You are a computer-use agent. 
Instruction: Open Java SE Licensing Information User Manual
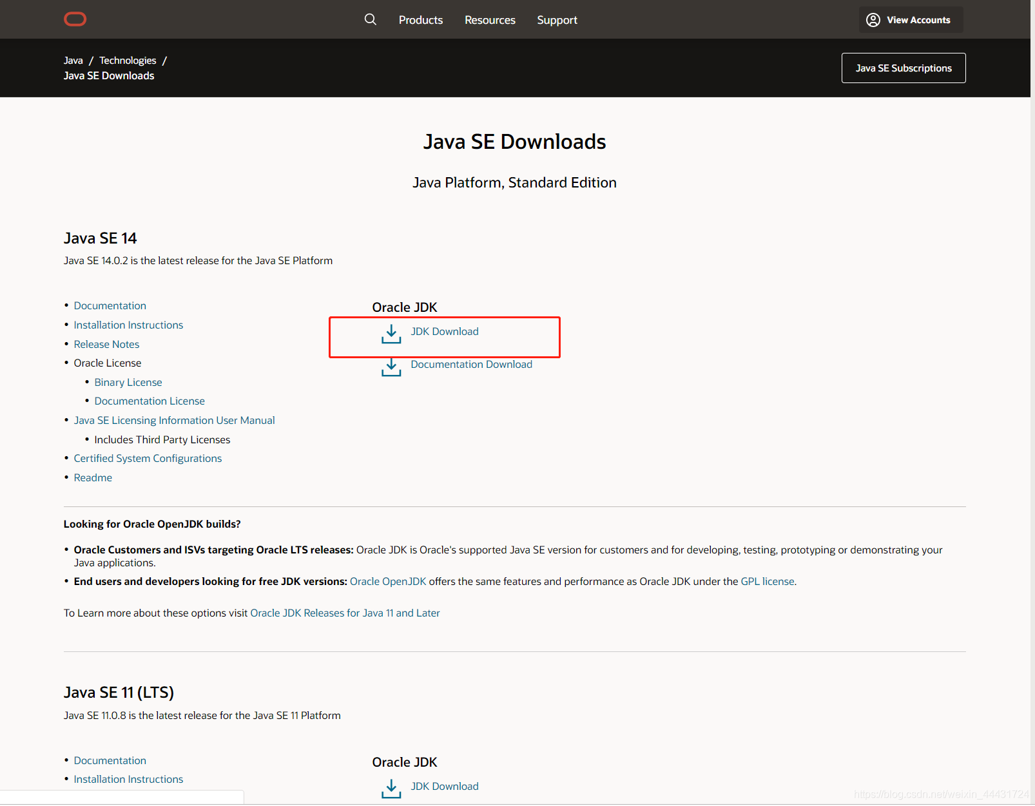coord(174,420)
